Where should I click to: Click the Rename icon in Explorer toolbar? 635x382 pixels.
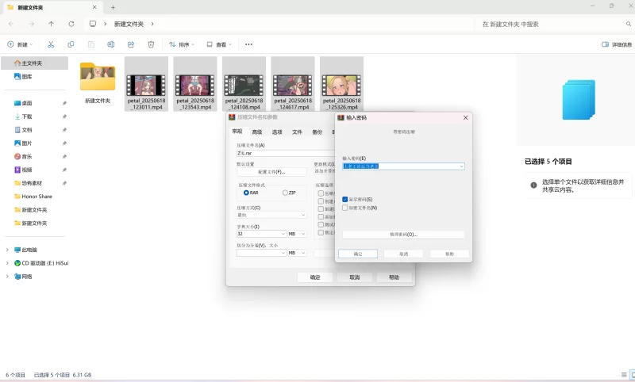pos(111,44)
